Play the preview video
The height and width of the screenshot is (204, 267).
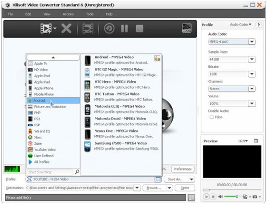pyautogui.click(x=206, y=197)
